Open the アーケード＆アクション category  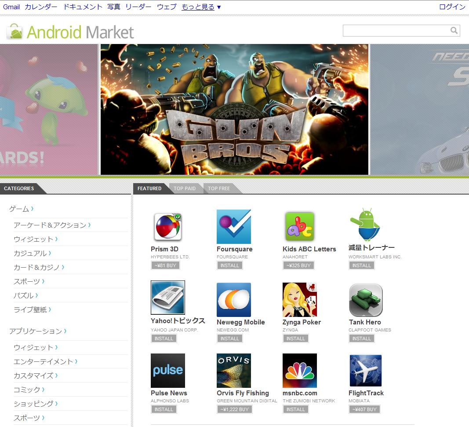coord(52,225)
